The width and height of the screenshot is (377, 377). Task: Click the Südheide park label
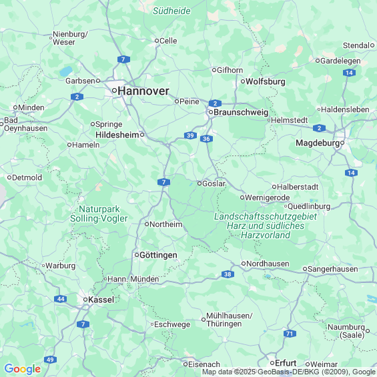[x=171, y=11]
